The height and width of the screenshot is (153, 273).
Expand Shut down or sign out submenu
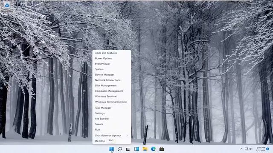112,136
